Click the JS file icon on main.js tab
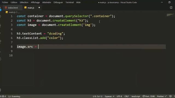 click(x=25, y=8)
